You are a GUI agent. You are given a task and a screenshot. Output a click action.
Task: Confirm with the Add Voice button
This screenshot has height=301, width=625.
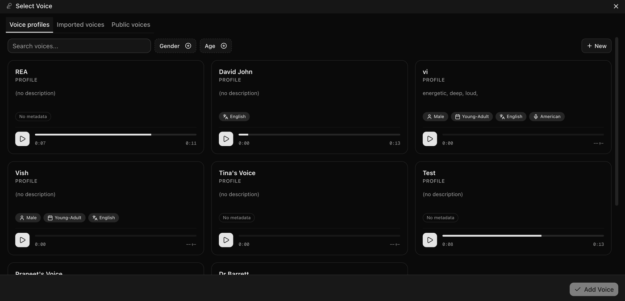point(594,289)
